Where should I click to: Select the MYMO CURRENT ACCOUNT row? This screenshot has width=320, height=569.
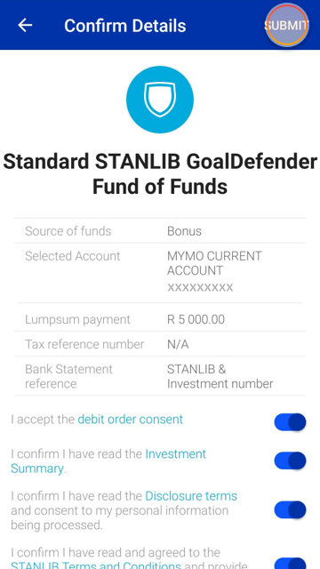click(160, 272)
